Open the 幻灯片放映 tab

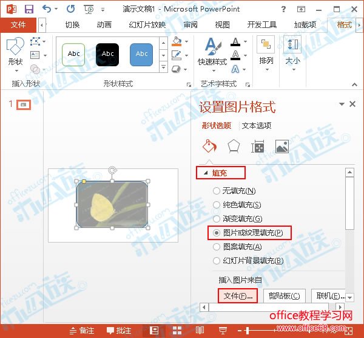[147, 25]
